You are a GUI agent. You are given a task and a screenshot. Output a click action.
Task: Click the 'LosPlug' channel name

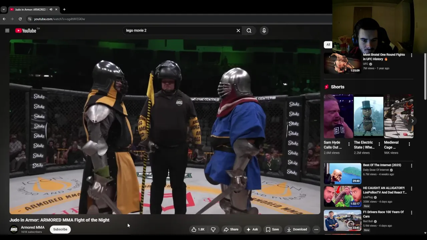pyautogui.click(x=368, y=197)
